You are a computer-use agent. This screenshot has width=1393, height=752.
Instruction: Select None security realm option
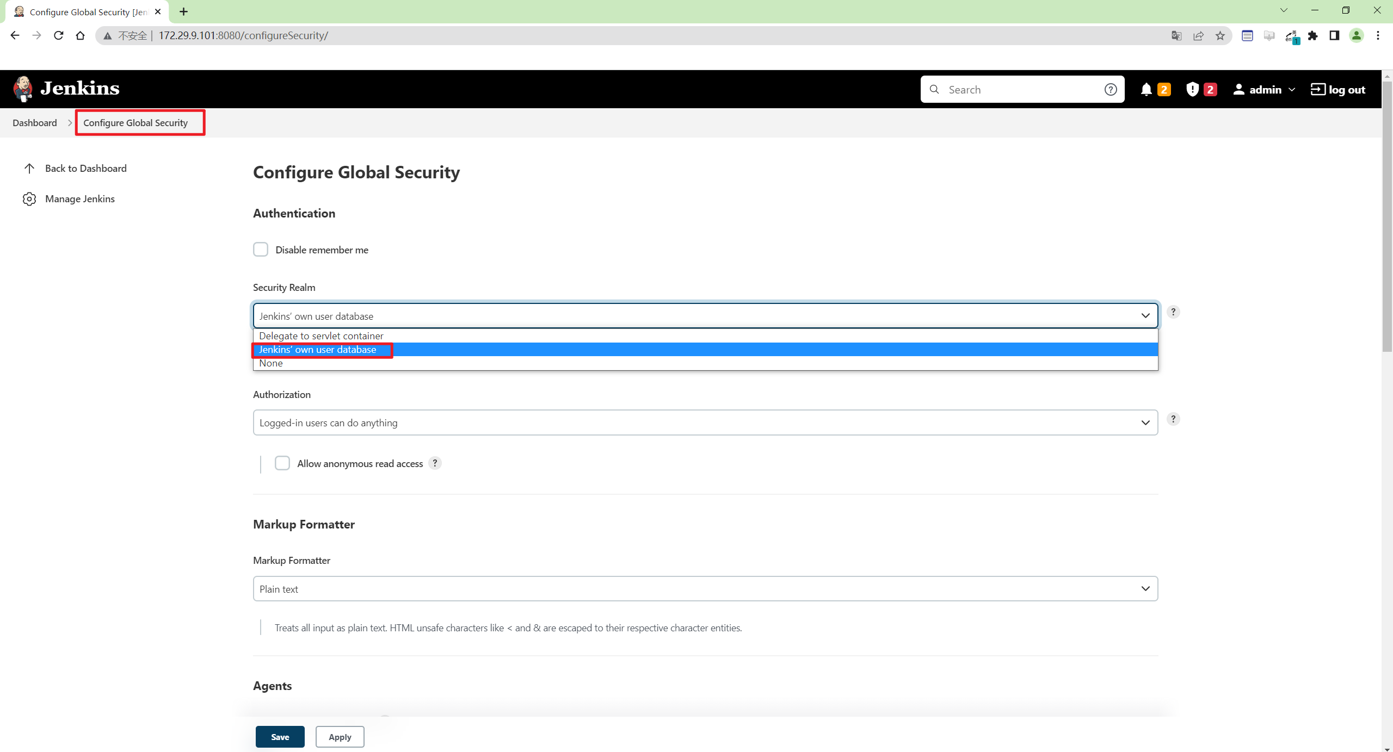pos(705,363)
